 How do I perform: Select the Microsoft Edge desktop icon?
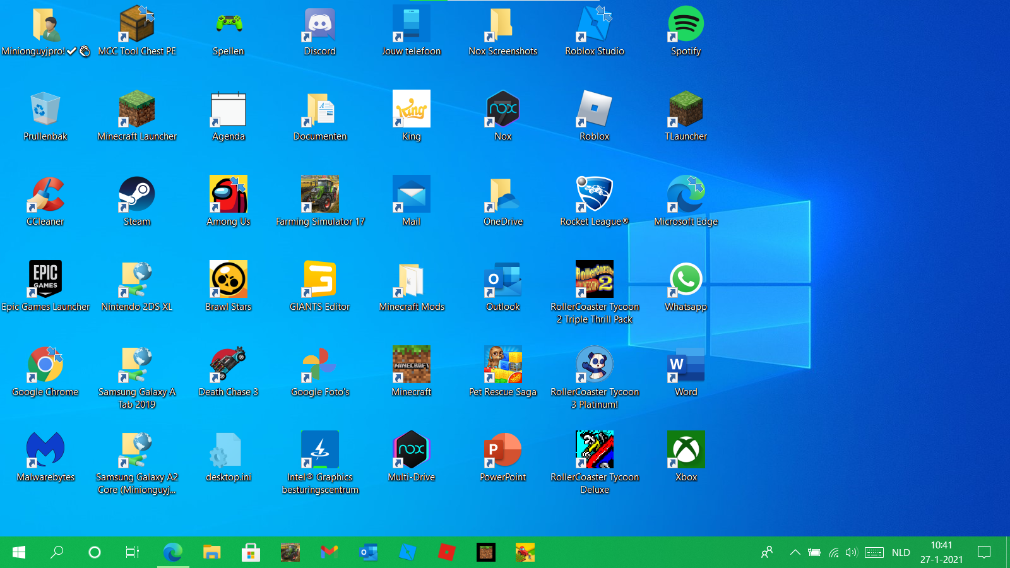coord(686,202)
